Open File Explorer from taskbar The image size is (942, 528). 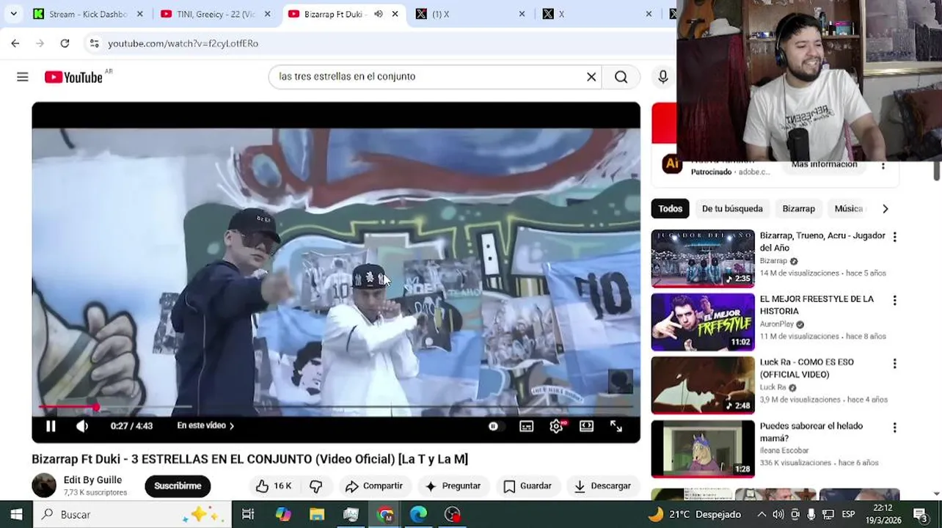click(317, 514)
